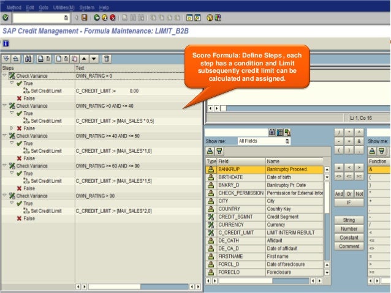Click into the command input field

tap(39, 18)
